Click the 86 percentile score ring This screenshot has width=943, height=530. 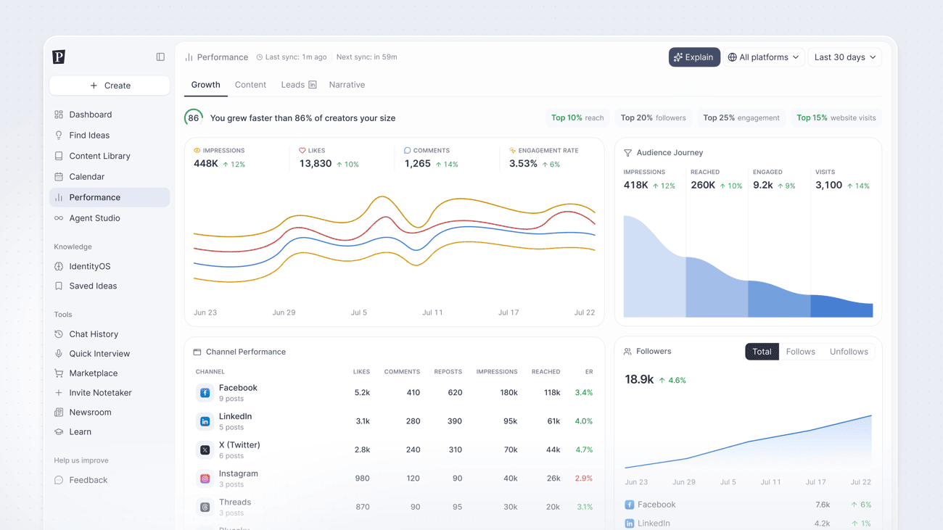coord(194,118)
